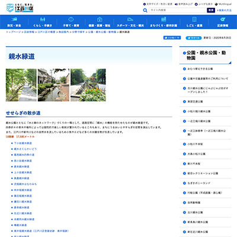Open 行船公園(平成庭園・源心庵) sidebar link
The height and width of the screenshot is (237, 237).
tap(204, 193)
